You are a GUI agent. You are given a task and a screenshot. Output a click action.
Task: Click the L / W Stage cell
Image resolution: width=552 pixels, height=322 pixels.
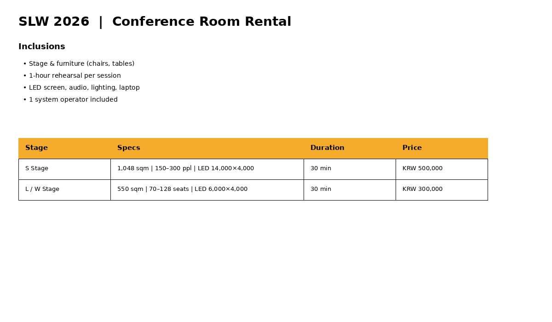[42, 190]
